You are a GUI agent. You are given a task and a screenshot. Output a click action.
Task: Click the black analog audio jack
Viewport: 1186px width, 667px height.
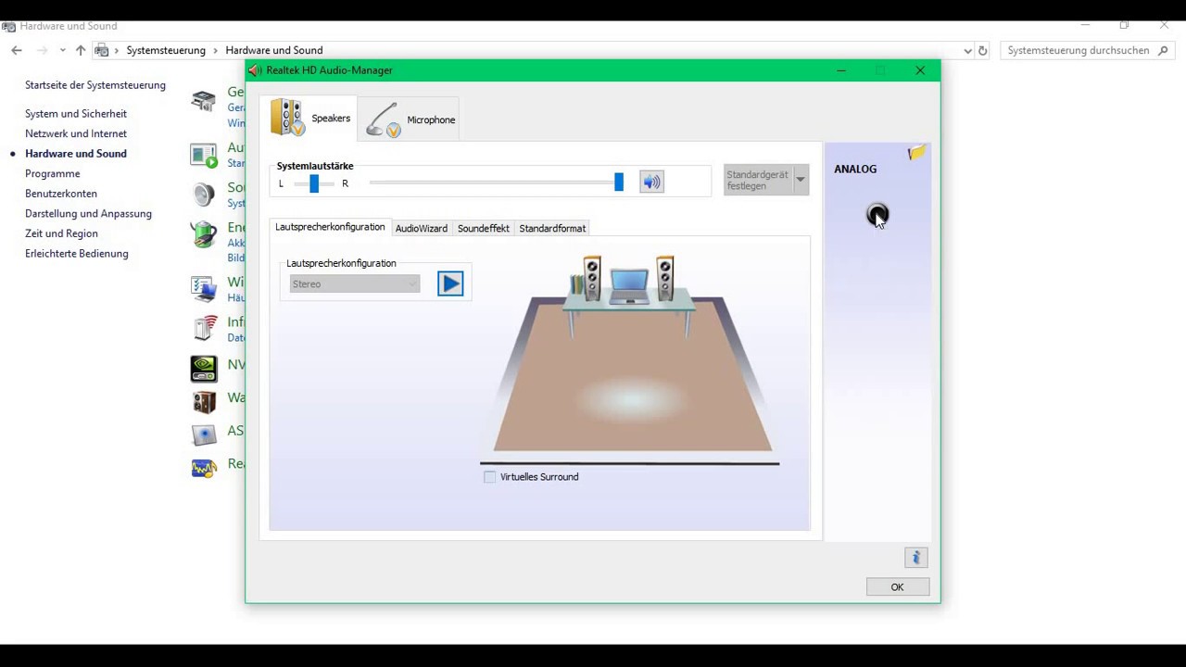[x=877, y=215]
